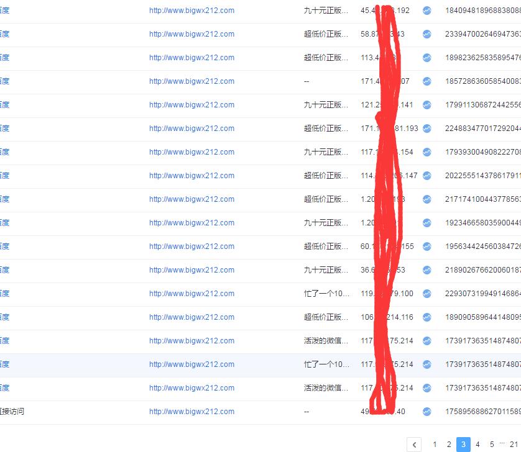Select keyword 超低价正版… in row ID 20225551437…

326,176
